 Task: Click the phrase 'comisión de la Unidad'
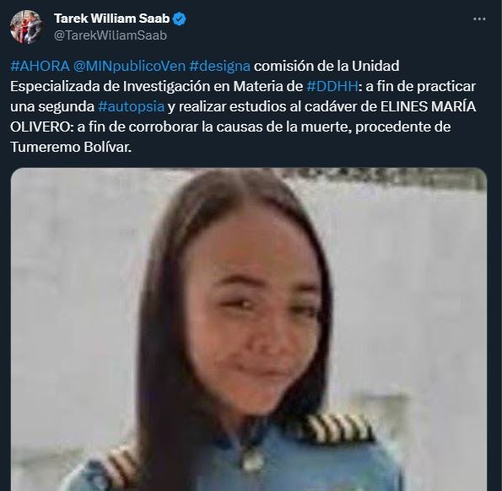point(327,67)
